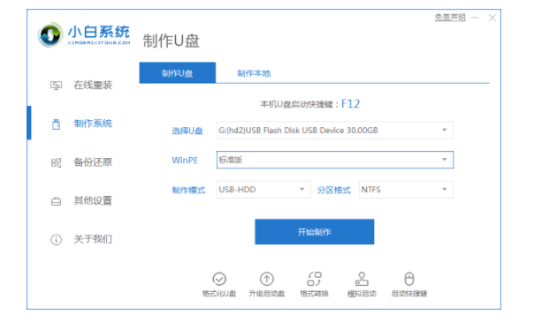Minimize the 小白系统 window
This screenshot has width=542, height=330.
(475, 18)
